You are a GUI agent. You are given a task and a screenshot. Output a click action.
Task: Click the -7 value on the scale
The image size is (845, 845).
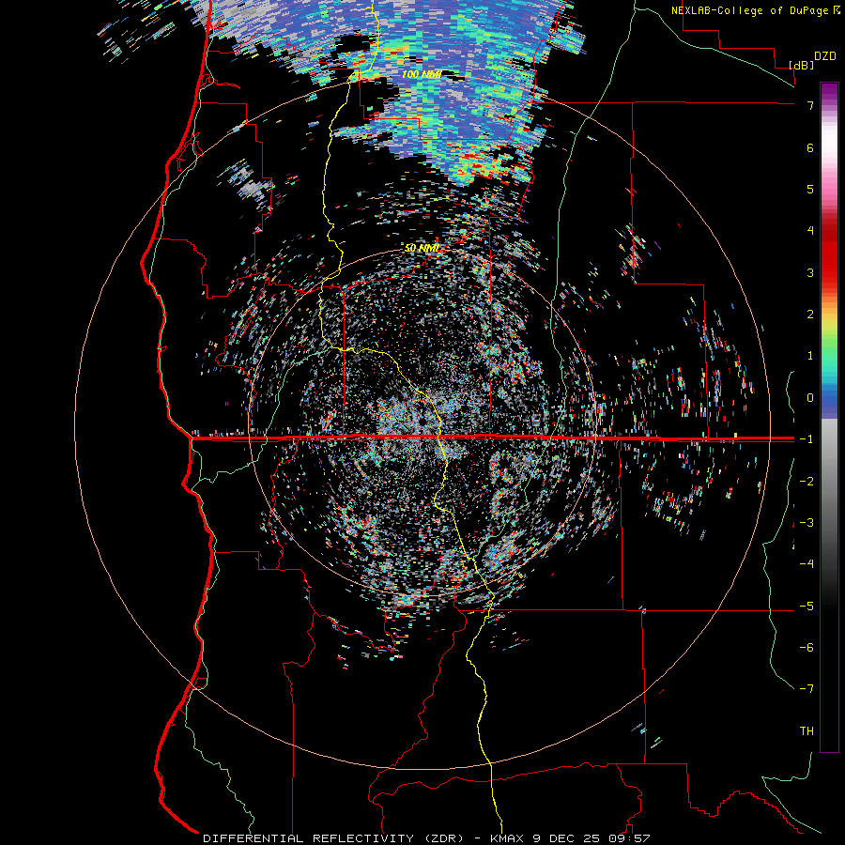807,689
